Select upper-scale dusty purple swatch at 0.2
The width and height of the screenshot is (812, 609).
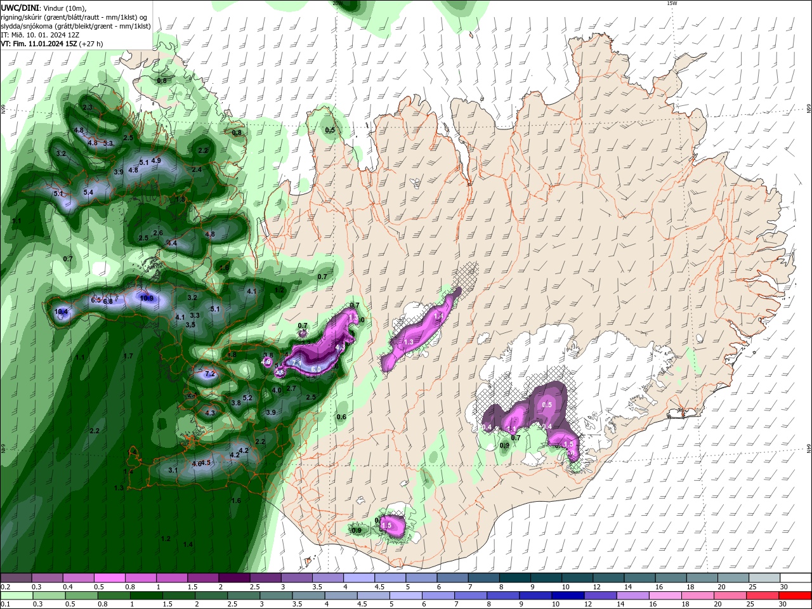[16, 578]
